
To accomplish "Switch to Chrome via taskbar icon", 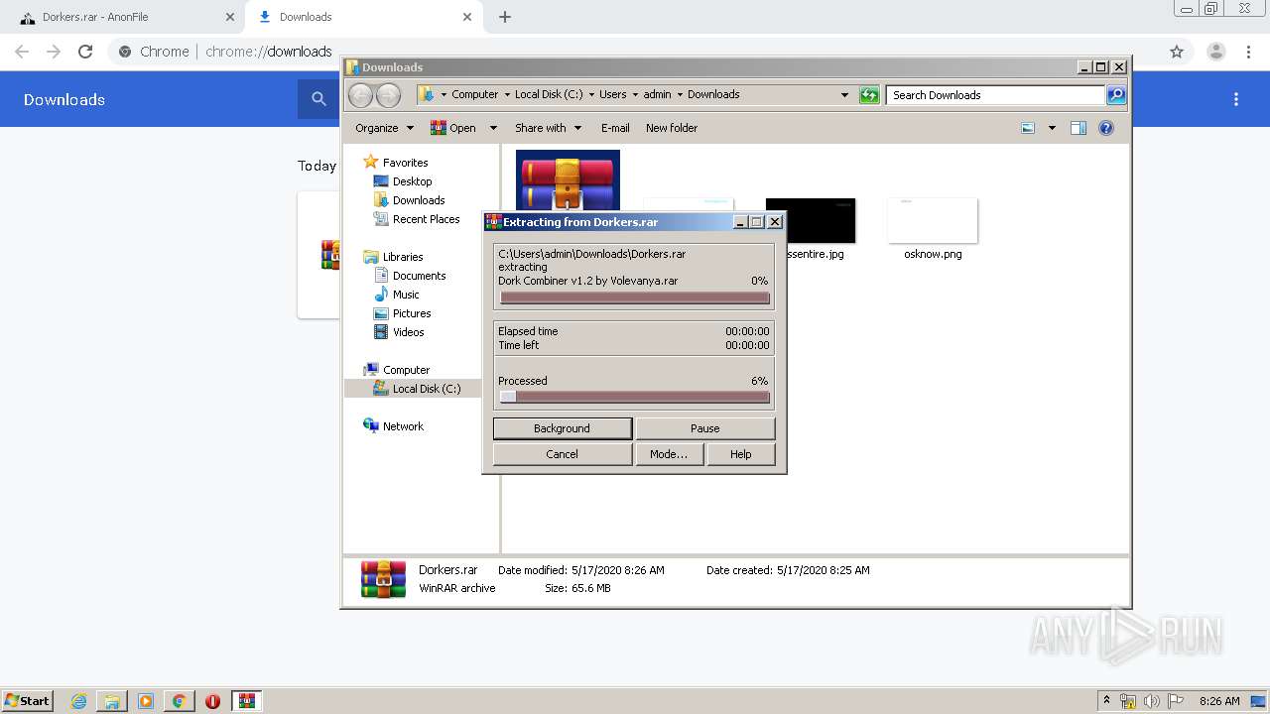I will click(179, 701).
